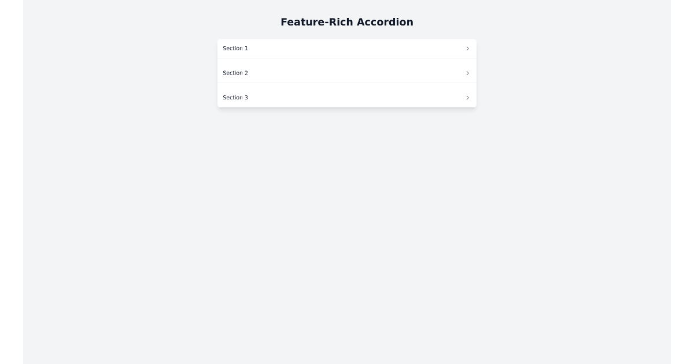Screen dimensions: 694x364
Task: Select the rightmost chevron in the first row
Action: (x=468, y=49)
